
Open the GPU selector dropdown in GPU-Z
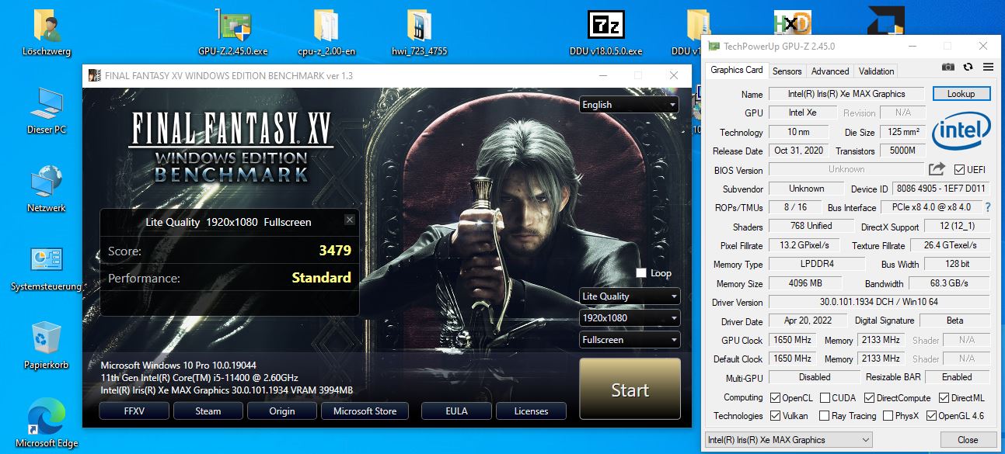[788, 440]
